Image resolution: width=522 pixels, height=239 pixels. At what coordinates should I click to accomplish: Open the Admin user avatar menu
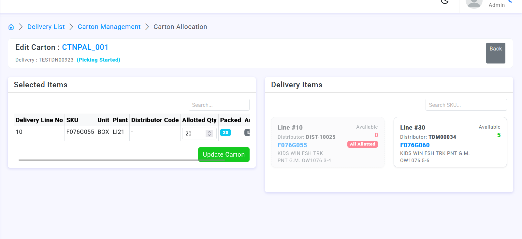pyautogui.click(x=474, y=3)
